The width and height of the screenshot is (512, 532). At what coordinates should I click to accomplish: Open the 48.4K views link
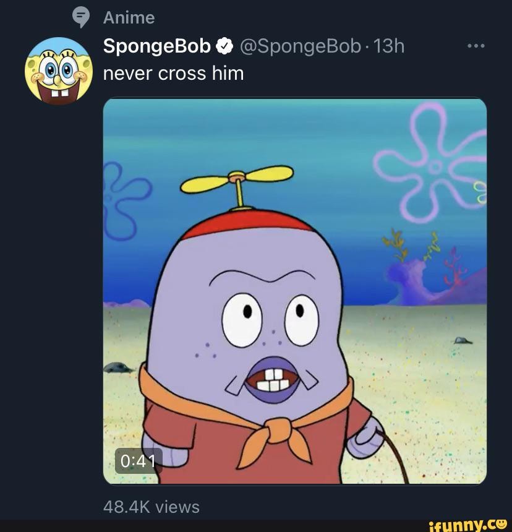[151, 507]
